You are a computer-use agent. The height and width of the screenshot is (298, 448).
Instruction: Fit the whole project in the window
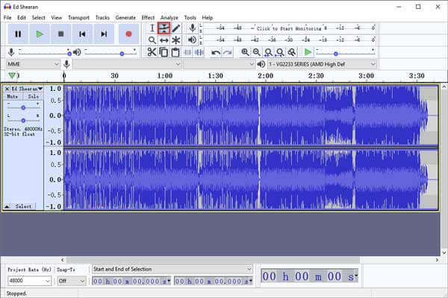(x=280, y=52)
